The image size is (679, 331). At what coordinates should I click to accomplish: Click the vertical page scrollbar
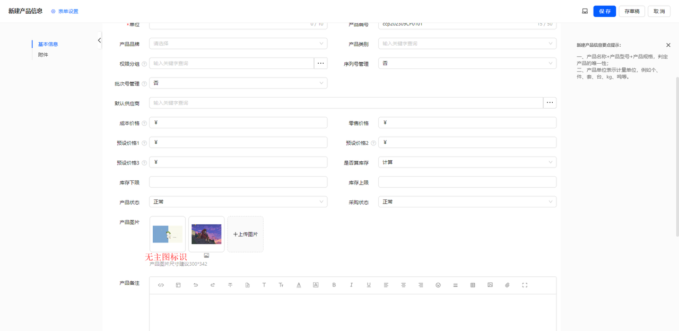[677, 156]
